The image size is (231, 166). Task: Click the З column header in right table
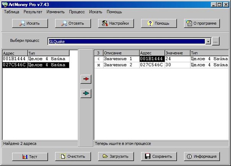point(98,53)
